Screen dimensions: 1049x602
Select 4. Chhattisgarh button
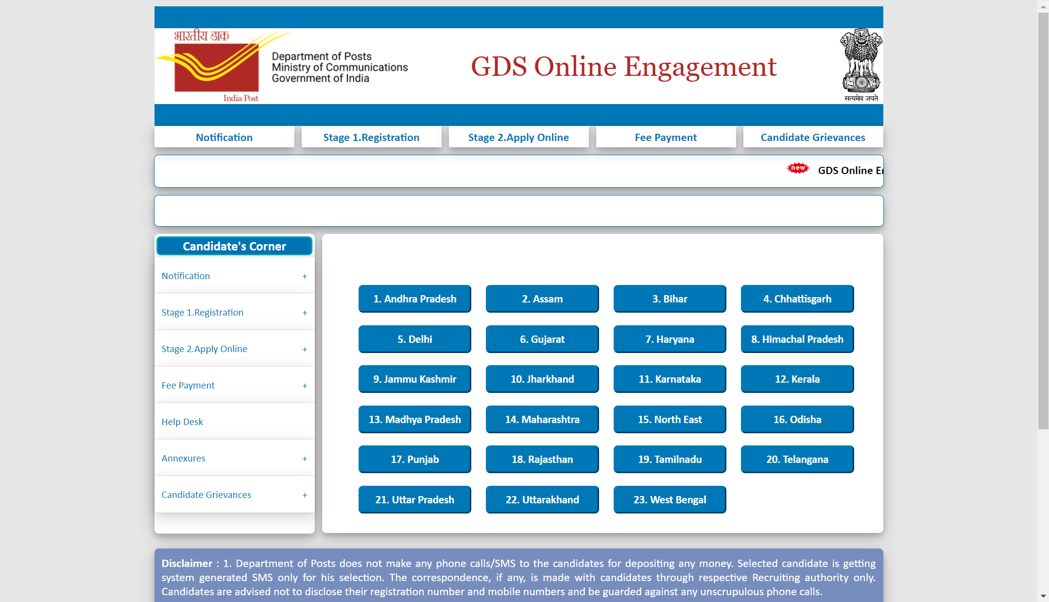(x=797, y=299)
